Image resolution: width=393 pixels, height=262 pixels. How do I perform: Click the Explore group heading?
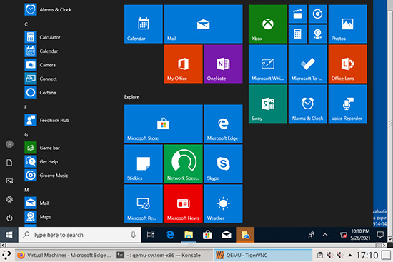(x=132, y=97)
